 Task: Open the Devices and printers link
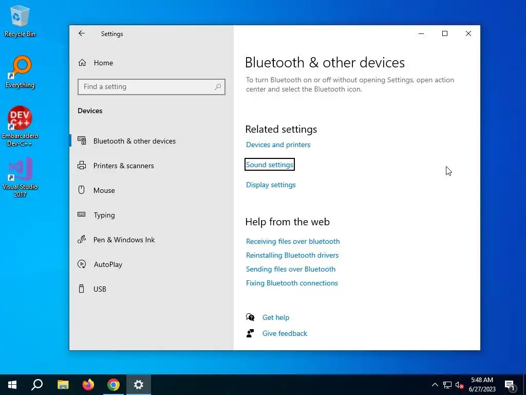[x=278, y=145]
